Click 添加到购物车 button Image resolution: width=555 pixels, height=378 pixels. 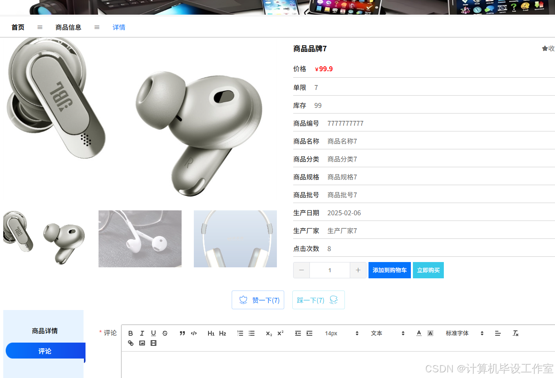(390, 270)
